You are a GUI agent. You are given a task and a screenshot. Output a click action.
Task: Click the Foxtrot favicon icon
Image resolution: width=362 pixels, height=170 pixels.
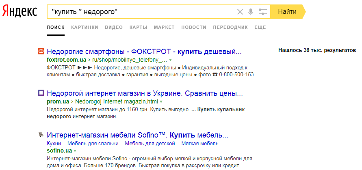pyautogui.click(x=41, y=52)
